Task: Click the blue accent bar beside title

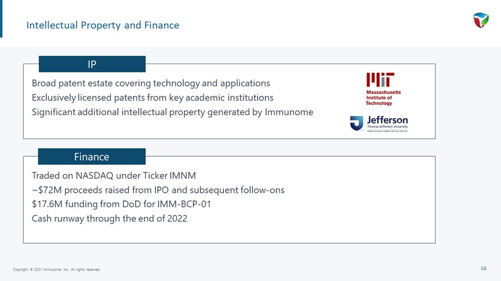Action: 1,19
